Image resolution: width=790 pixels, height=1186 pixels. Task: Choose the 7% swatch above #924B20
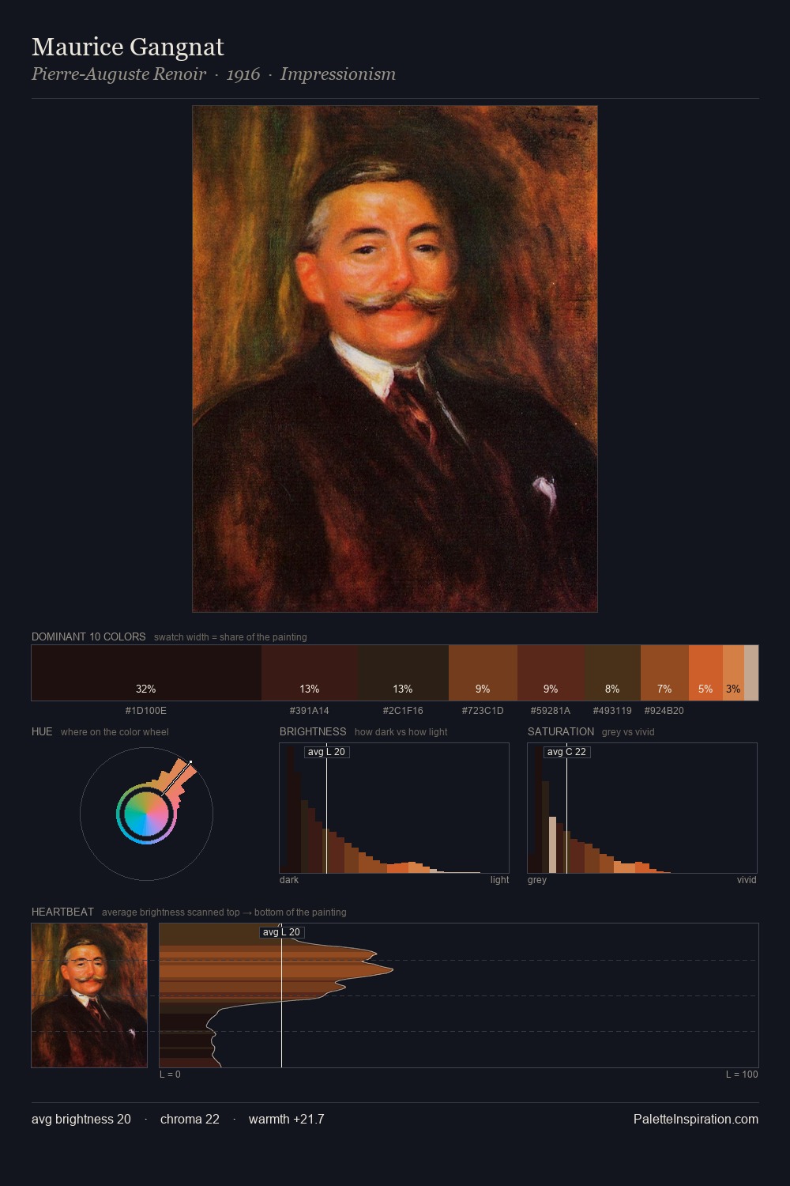click(x=664, y=673)
